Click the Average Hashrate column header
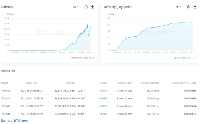This screenshot has width=202, height=124. (150, 83)
